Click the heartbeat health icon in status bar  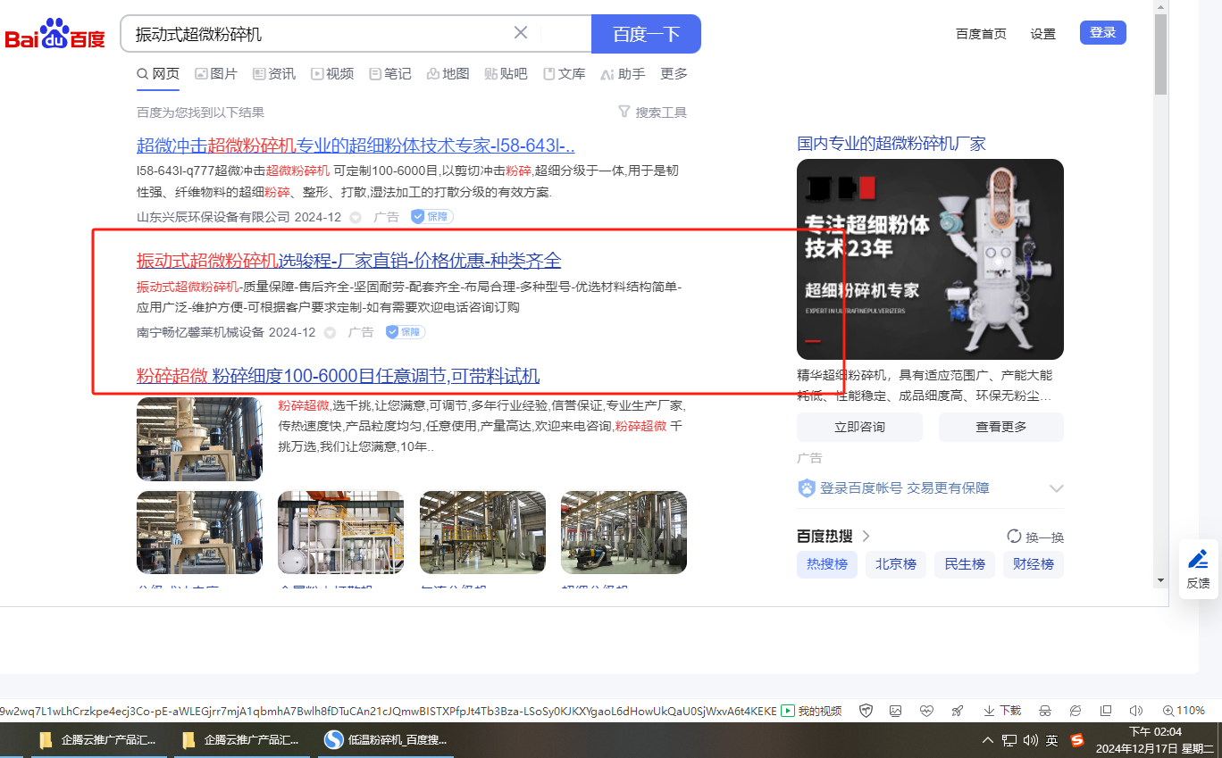(926, 711)
